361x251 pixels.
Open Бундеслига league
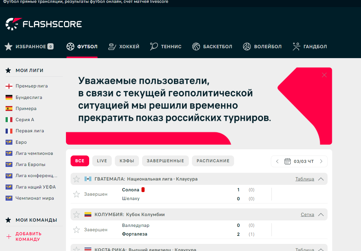tap(29, 97)
